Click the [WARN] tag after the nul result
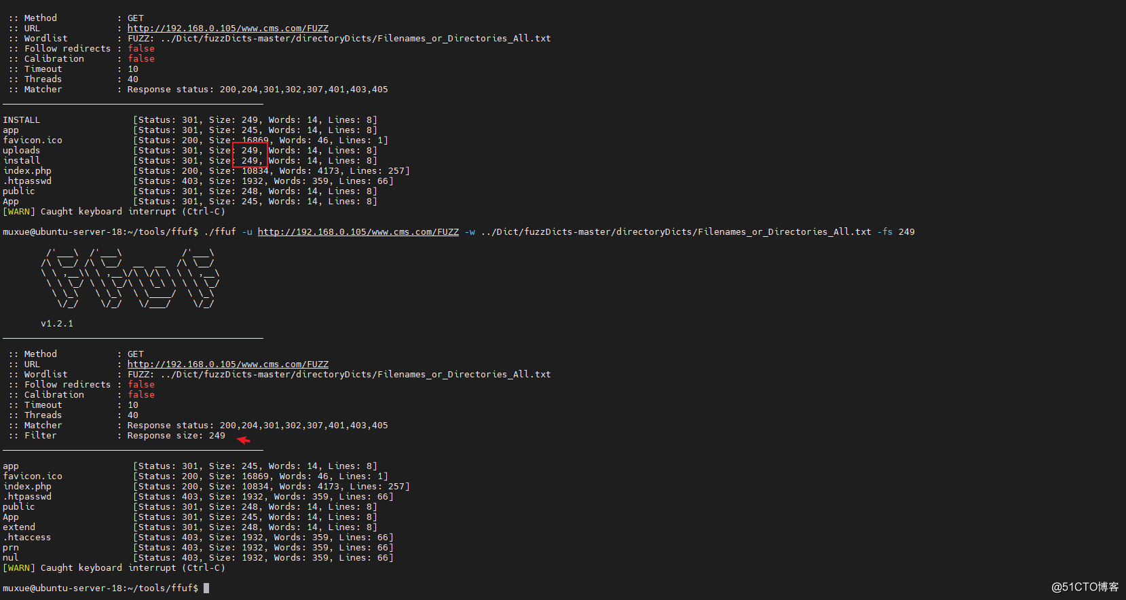Viewport: 1126px width, 600px height. (19, 568)
